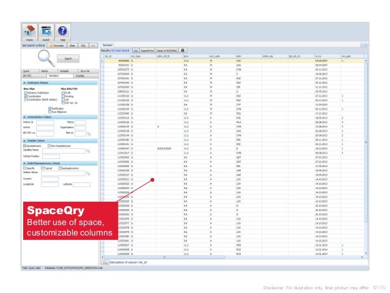Click the Country input field
Viewport: 390px width, 293px height.
pyautogui.click(x=50, y=179)
